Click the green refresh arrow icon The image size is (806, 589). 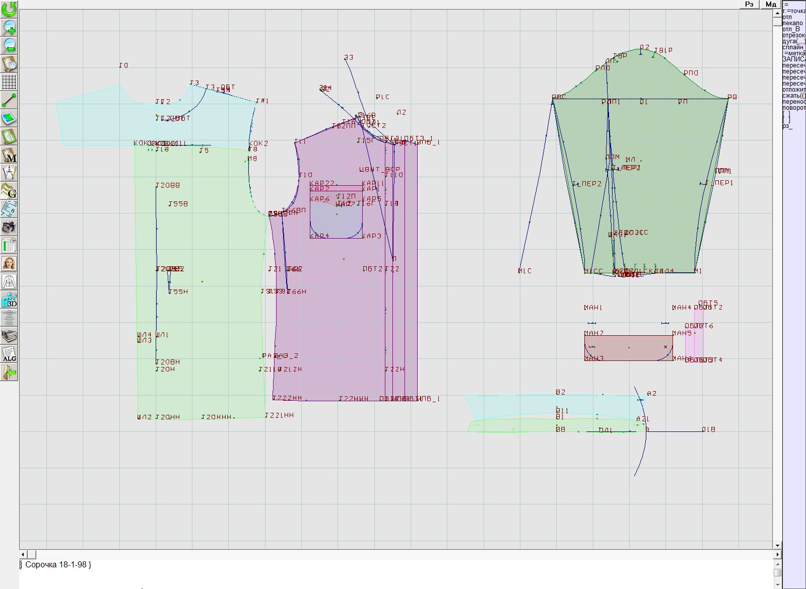coord(9,9)
